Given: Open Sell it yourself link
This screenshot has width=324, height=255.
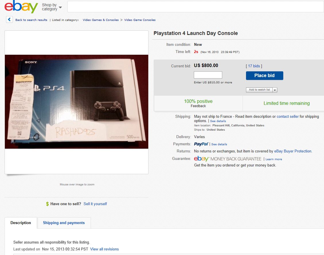Looking at the screenshot, I should [x=95, y=204].
